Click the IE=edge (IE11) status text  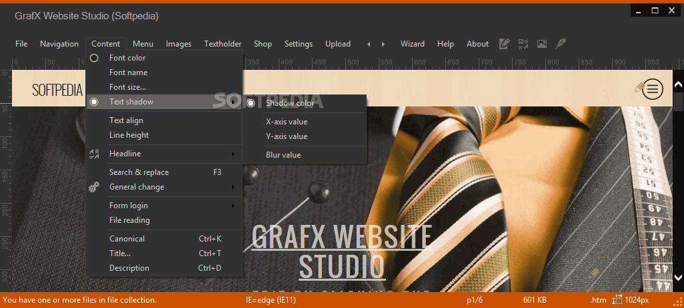pos(271,300)
